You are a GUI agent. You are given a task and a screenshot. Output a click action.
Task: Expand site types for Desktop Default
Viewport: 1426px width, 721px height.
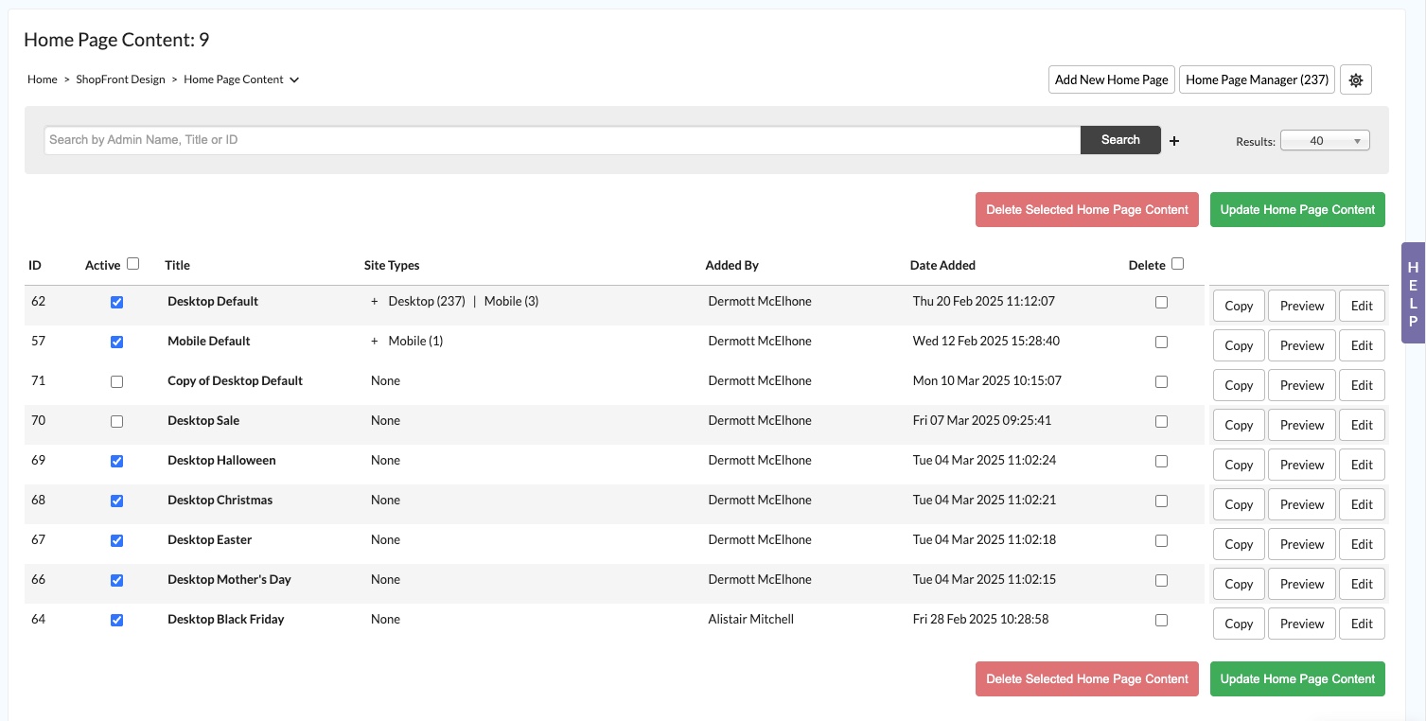click(375, 302)
